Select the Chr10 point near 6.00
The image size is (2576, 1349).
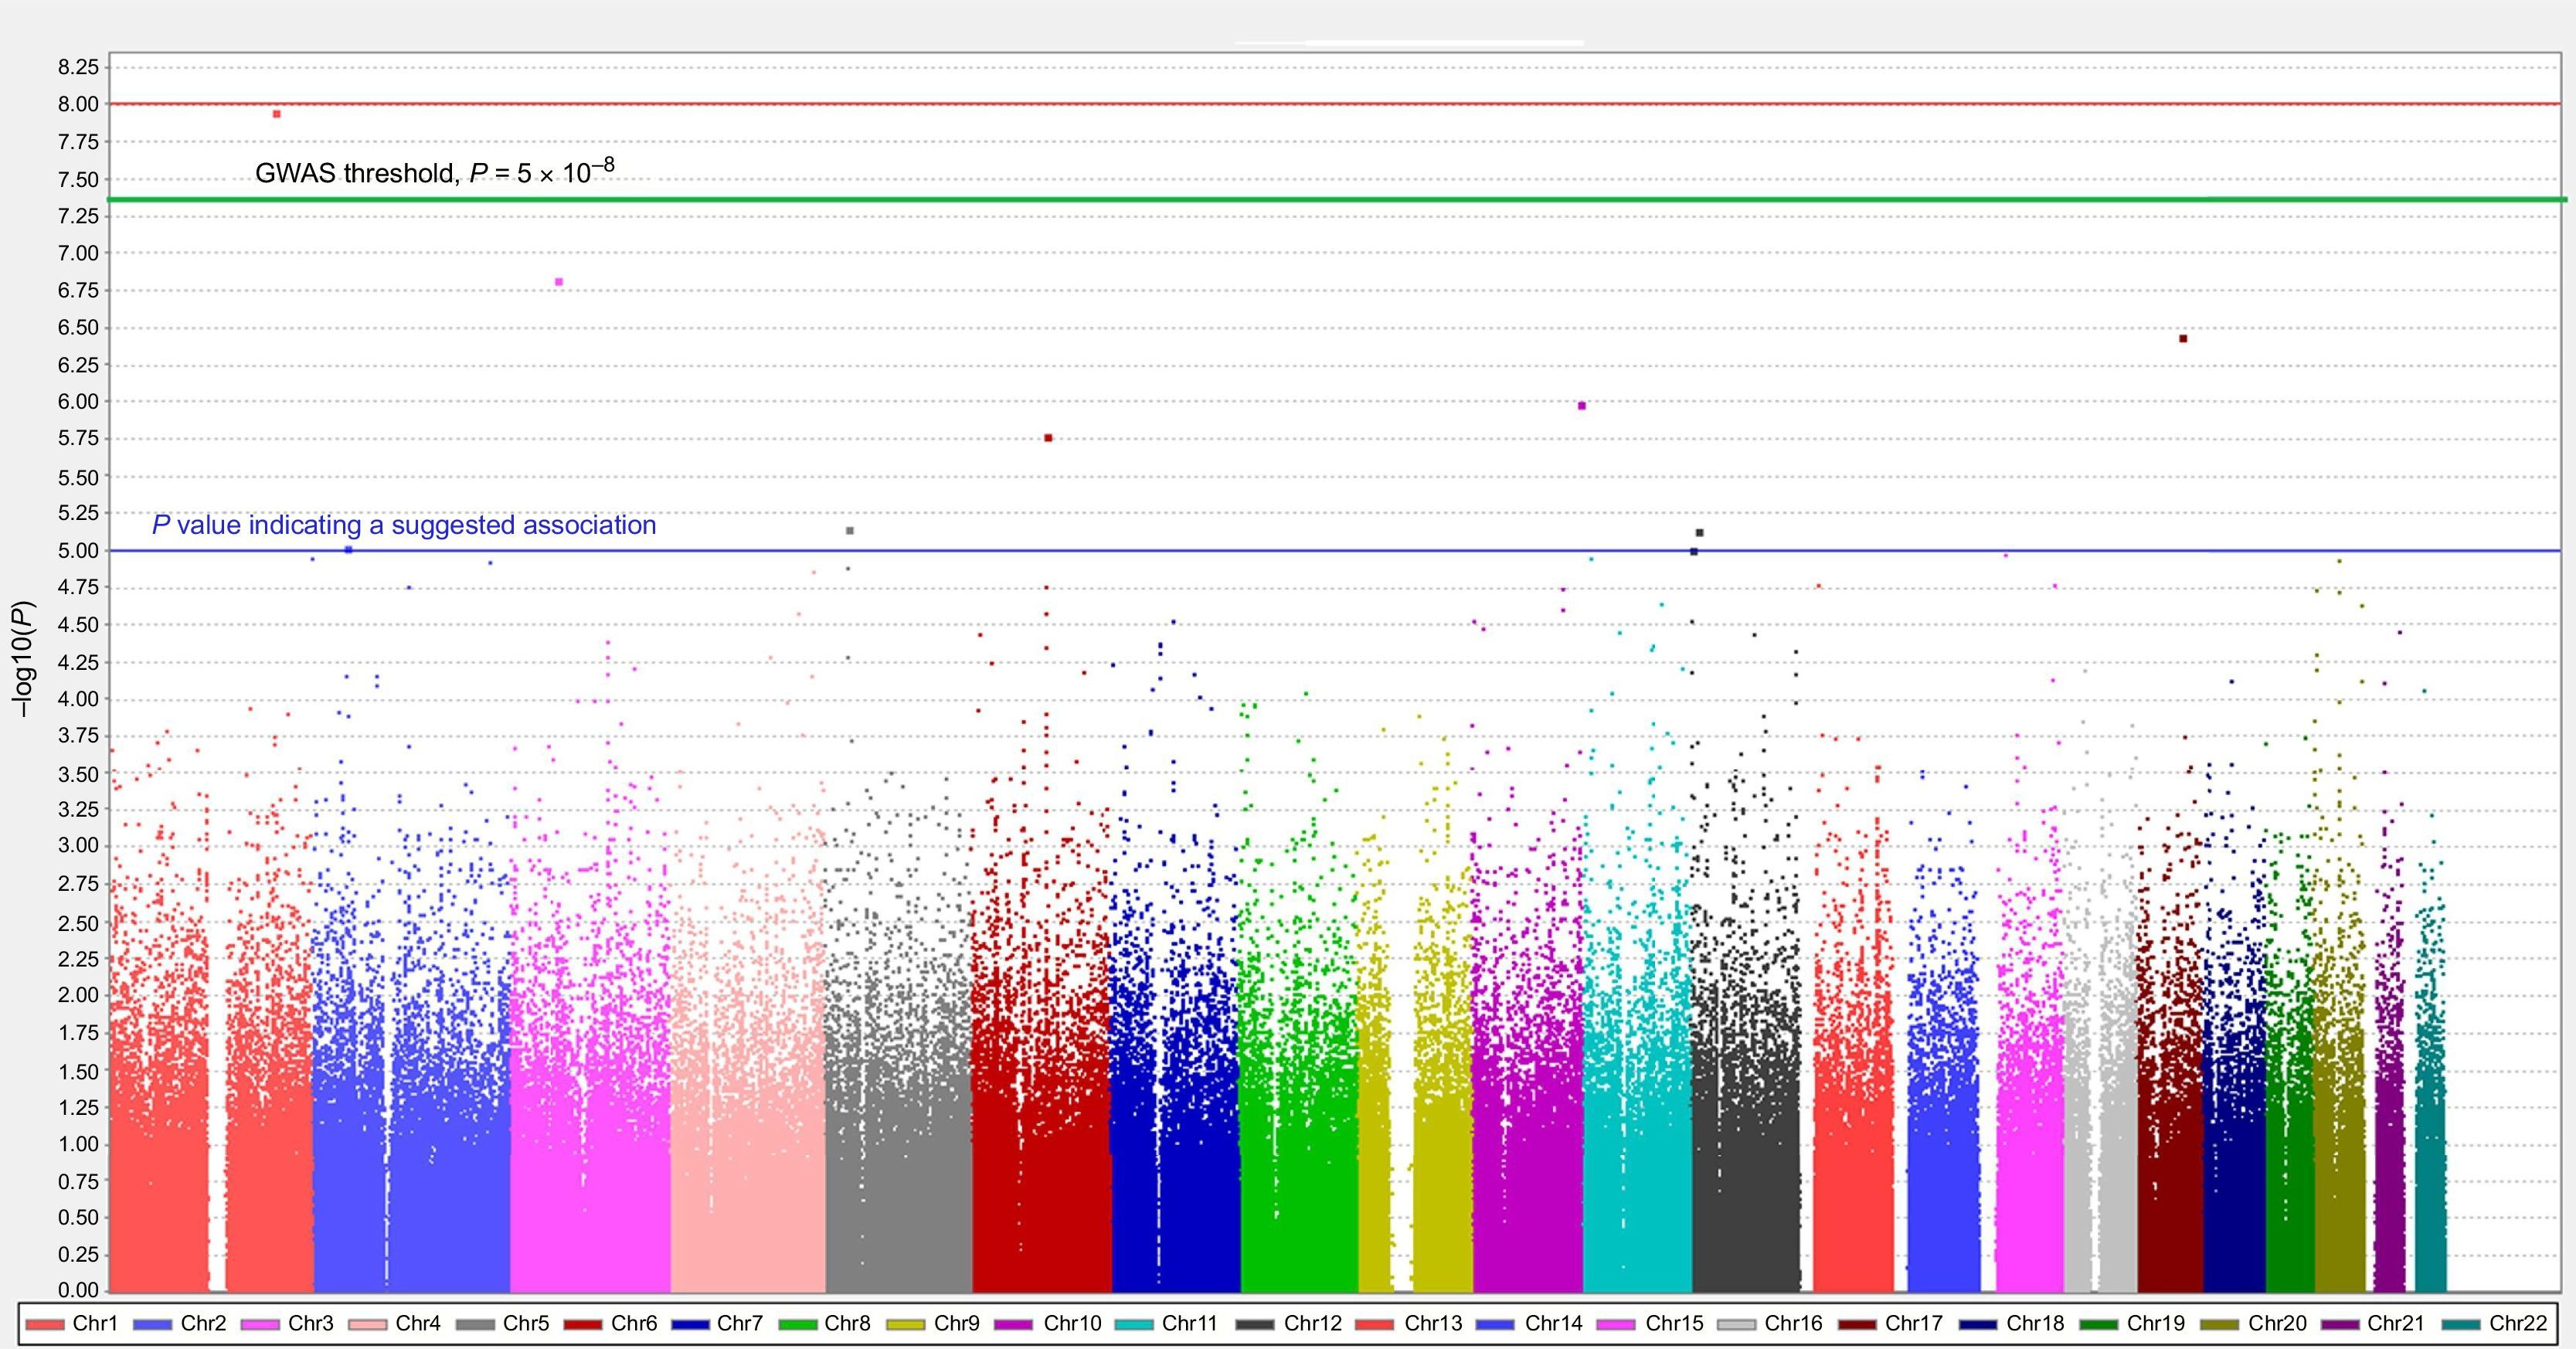pyautogui.click(x=1582, y=406)
